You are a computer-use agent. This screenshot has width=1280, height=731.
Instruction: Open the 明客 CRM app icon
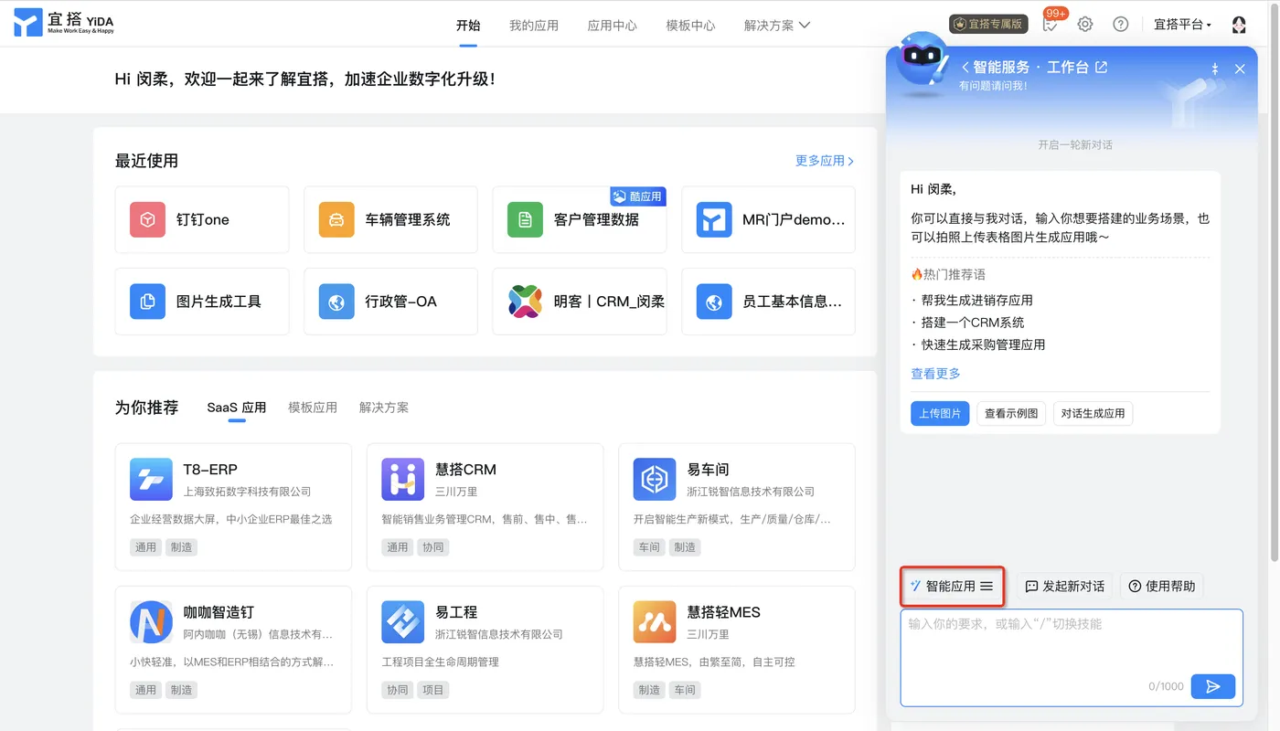525,302
